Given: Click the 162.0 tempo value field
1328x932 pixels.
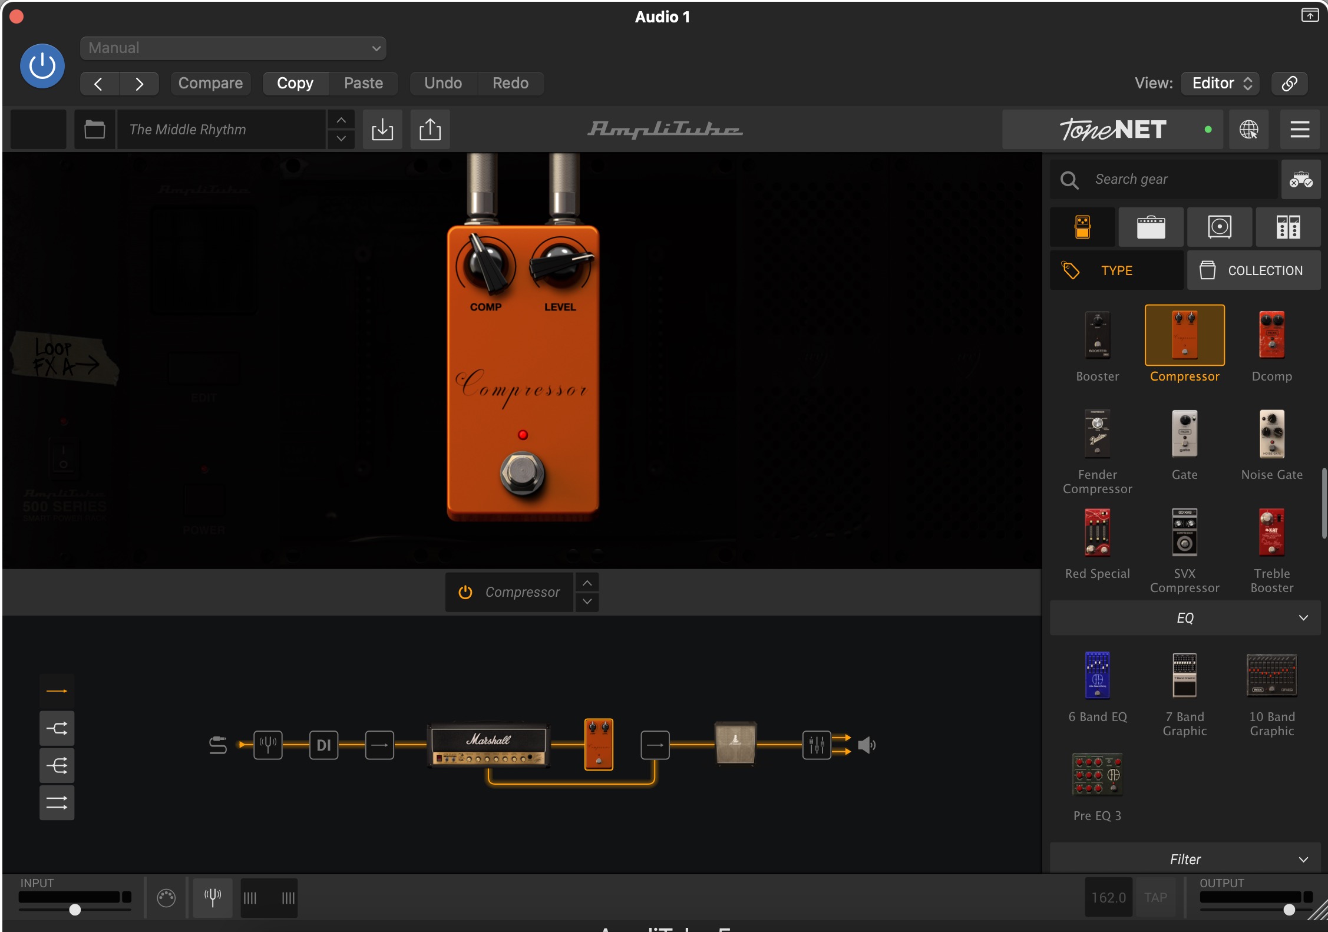Looking at the screenshot, I should [x=1108, y=897].
